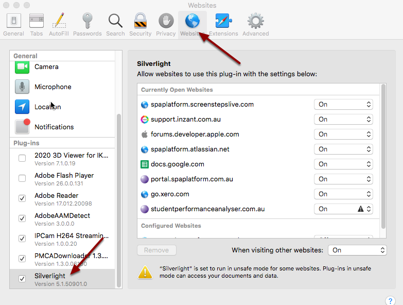Click the docs.google.com website entry

pyautogui.click(x=178, y=164)
